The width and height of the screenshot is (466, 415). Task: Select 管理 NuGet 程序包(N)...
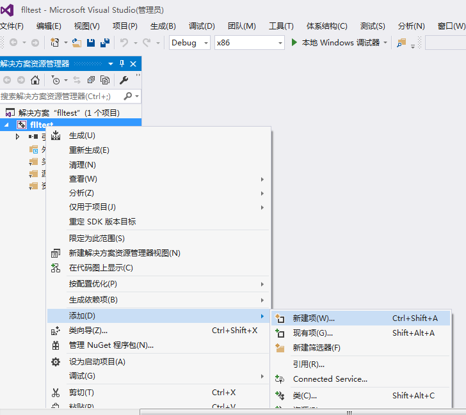click(159, 345)
